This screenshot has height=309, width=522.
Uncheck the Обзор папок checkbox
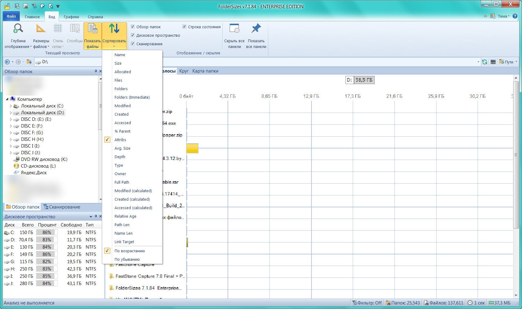pos(132,27)
